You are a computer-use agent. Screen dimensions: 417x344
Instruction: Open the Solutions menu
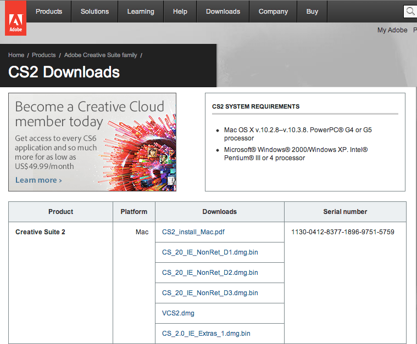(94, 12)
